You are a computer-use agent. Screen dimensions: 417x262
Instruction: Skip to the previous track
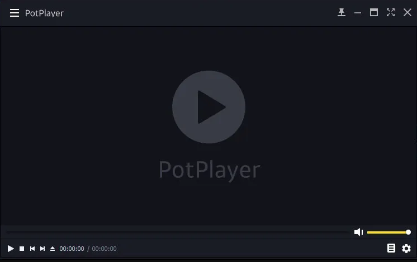coord(32,249)
